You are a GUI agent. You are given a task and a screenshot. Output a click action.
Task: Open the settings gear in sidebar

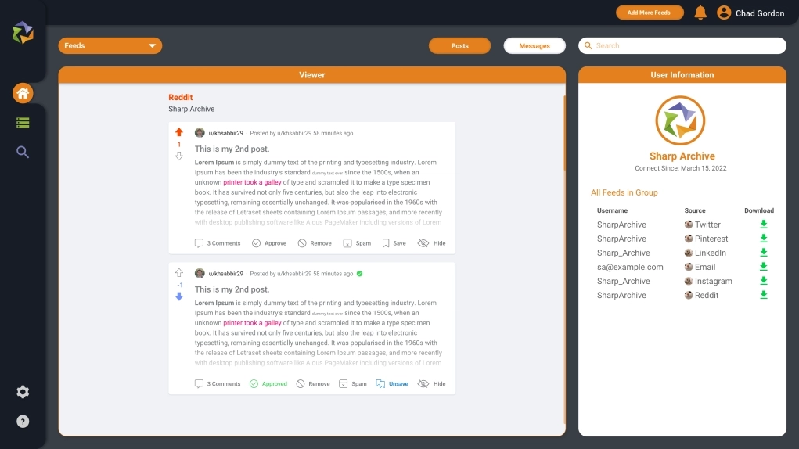click(x=23, y=392)
